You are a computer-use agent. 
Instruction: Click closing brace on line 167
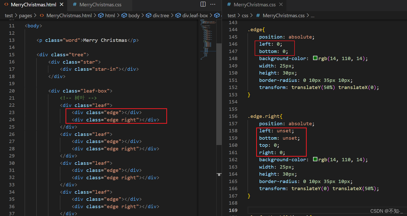pyautogui.click(x=249, y=196)
